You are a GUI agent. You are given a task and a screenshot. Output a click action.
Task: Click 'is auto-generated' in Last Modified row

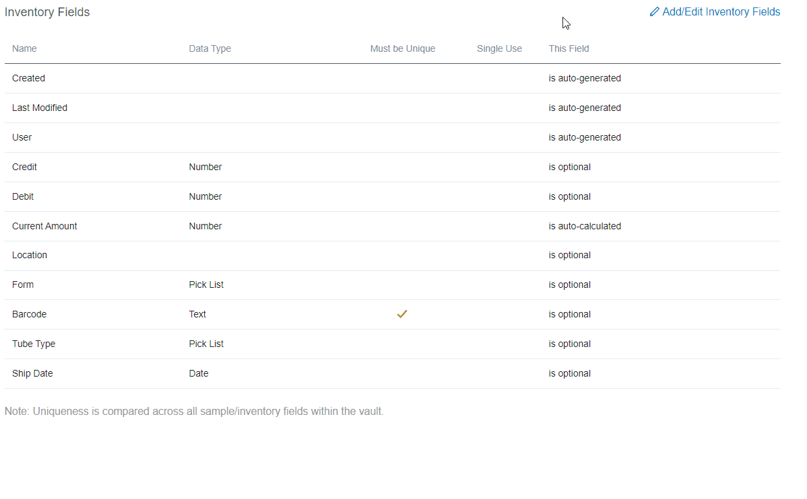pos(585,108)
